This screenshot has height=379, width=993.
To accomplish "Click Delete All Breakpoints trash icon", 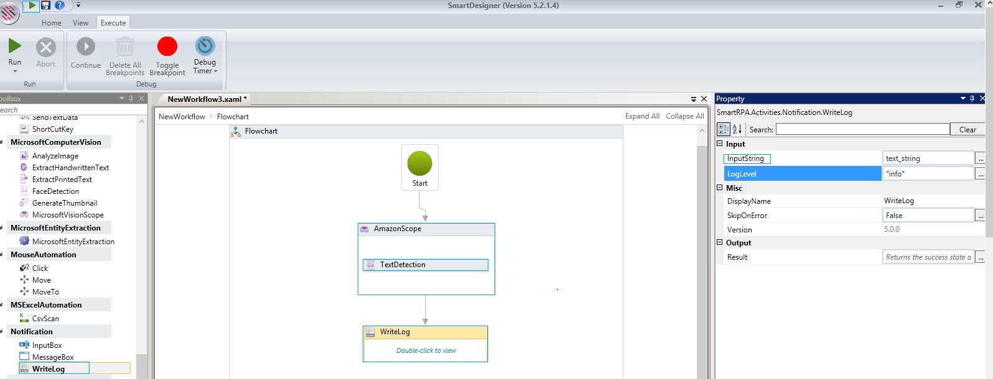I will tap(125, 47).
